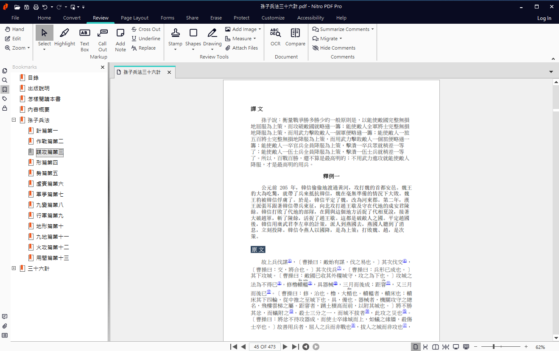Switch to the Home ribbon tab
This screenshot has width=559, height=351.
point(44,18)
